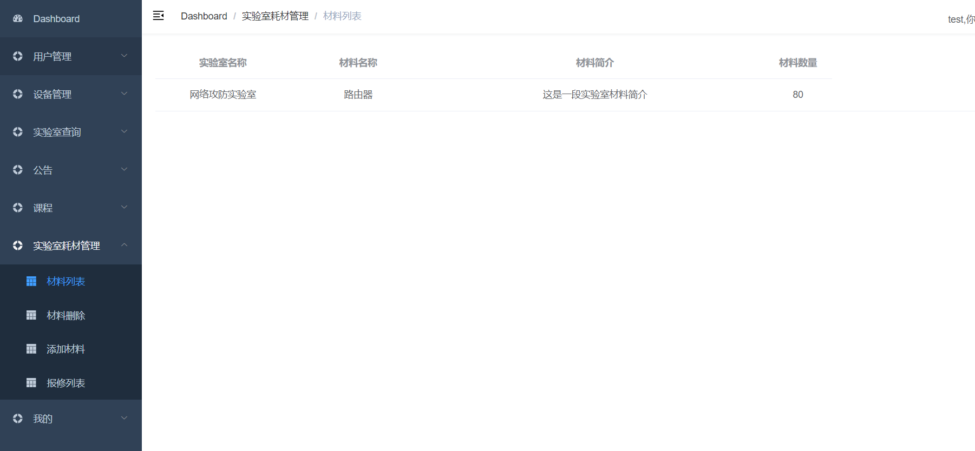Click the icon beside 我的
Image resolution: width=975 pixels, height=451 pixels.
point(18,419)
